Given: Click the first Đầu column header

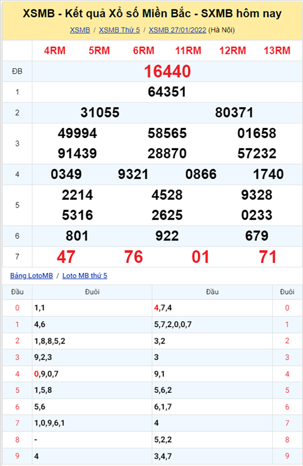Looking at the screenshot, I should [x=17, y=292].
